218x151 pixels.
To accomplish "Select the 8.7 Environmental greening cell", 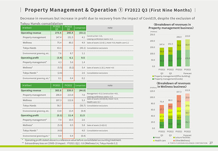I will tap(71, 53).
